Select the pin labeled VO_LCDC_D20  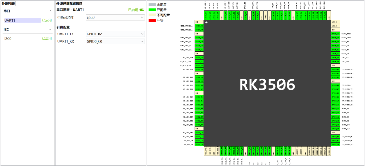199,89
